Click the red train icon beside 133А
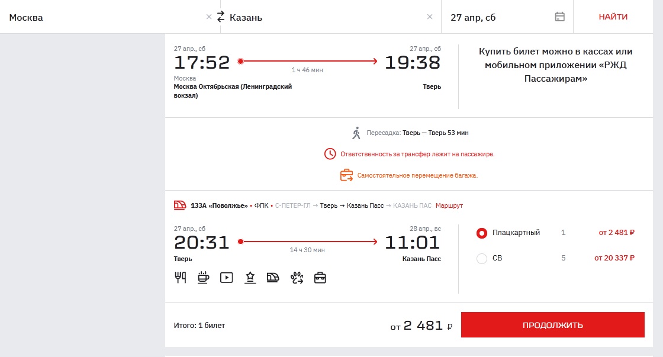Image resolution: width=663 pixels, height=357 pixels. (180, 205)
